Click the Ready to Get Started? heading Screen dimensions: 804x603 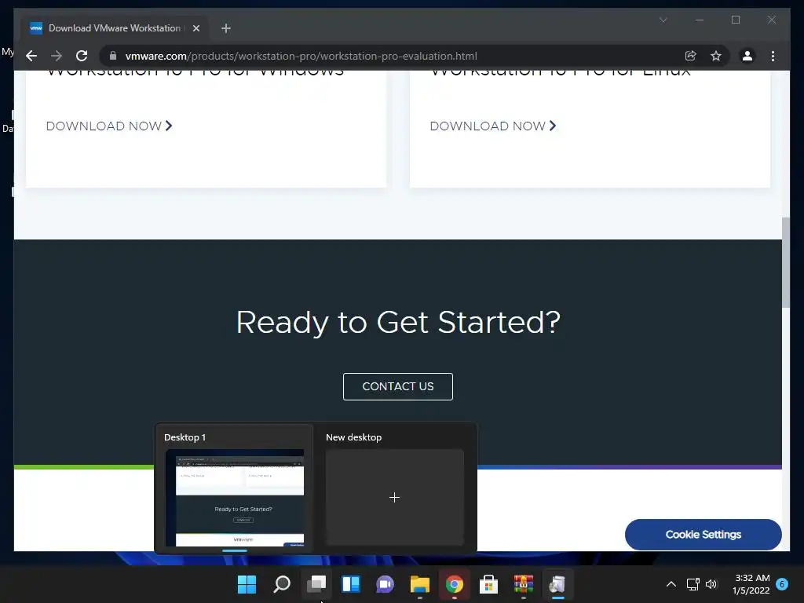click(x=398, y=323)
